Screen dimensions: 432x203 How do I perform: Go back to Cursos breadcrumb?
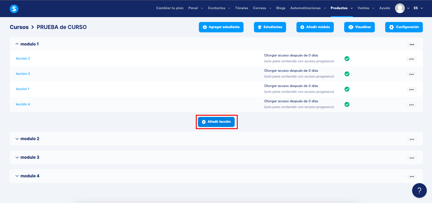pyautogui.click(x=19, y=27)
